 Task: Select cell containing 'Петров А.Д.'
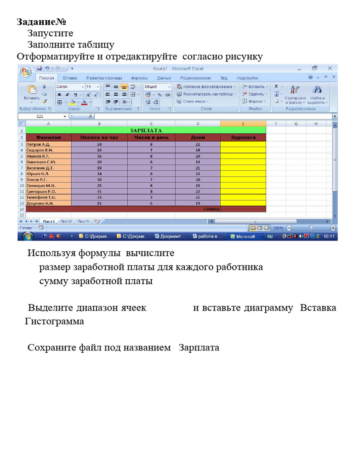[49, 144]
